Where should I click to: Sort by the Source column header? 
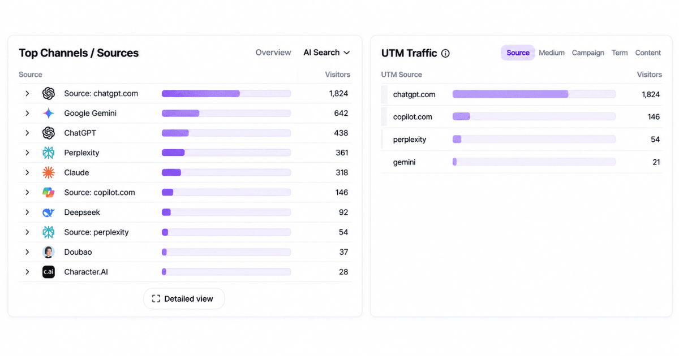coord(31,75)
